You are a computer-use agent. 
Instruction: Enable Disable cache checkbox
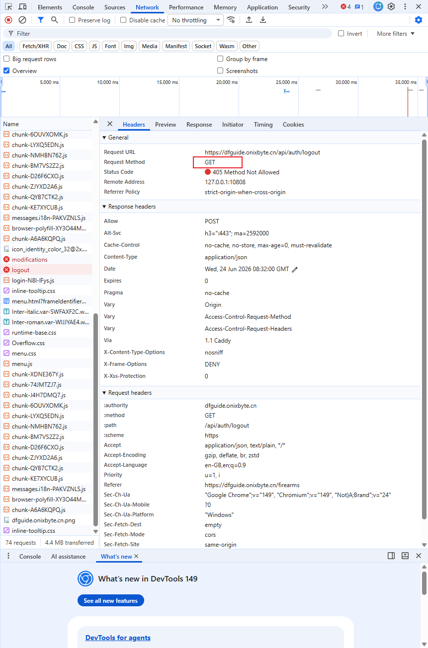123,20
